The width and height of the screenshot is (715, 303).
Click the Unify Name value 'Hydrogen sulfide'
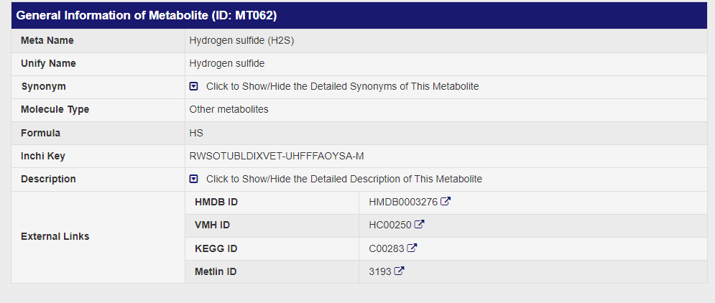pyautogui.click(x=227, y=63)
